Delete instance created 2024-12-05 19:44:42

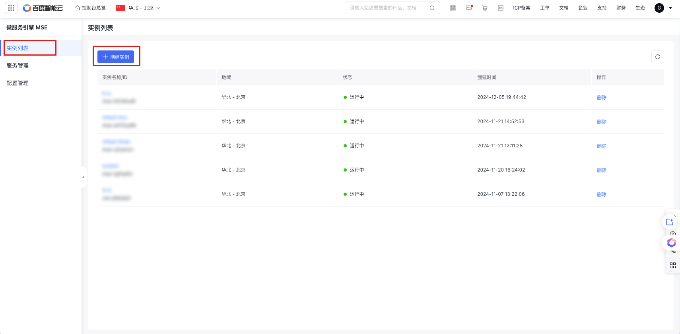point(602,98)
